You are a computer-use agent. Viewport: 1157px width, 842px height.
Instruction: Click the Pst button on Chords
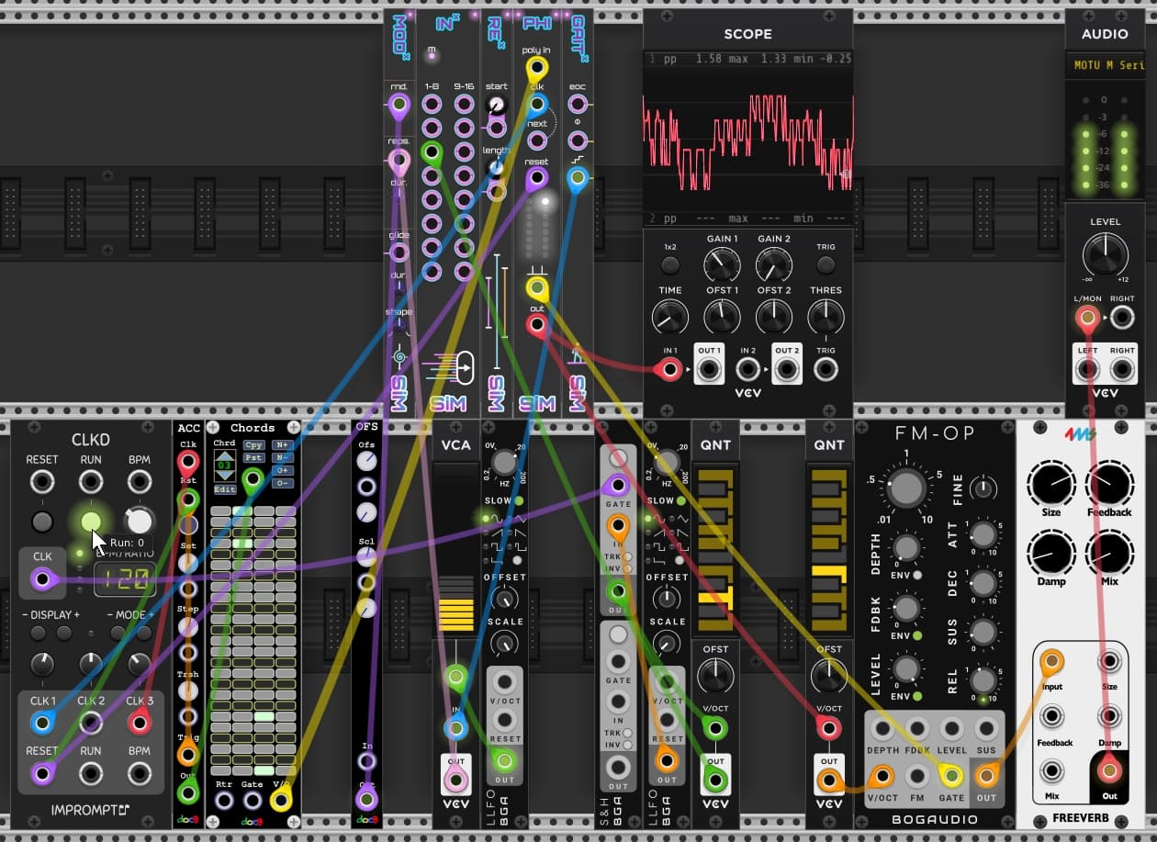point(253,457)
